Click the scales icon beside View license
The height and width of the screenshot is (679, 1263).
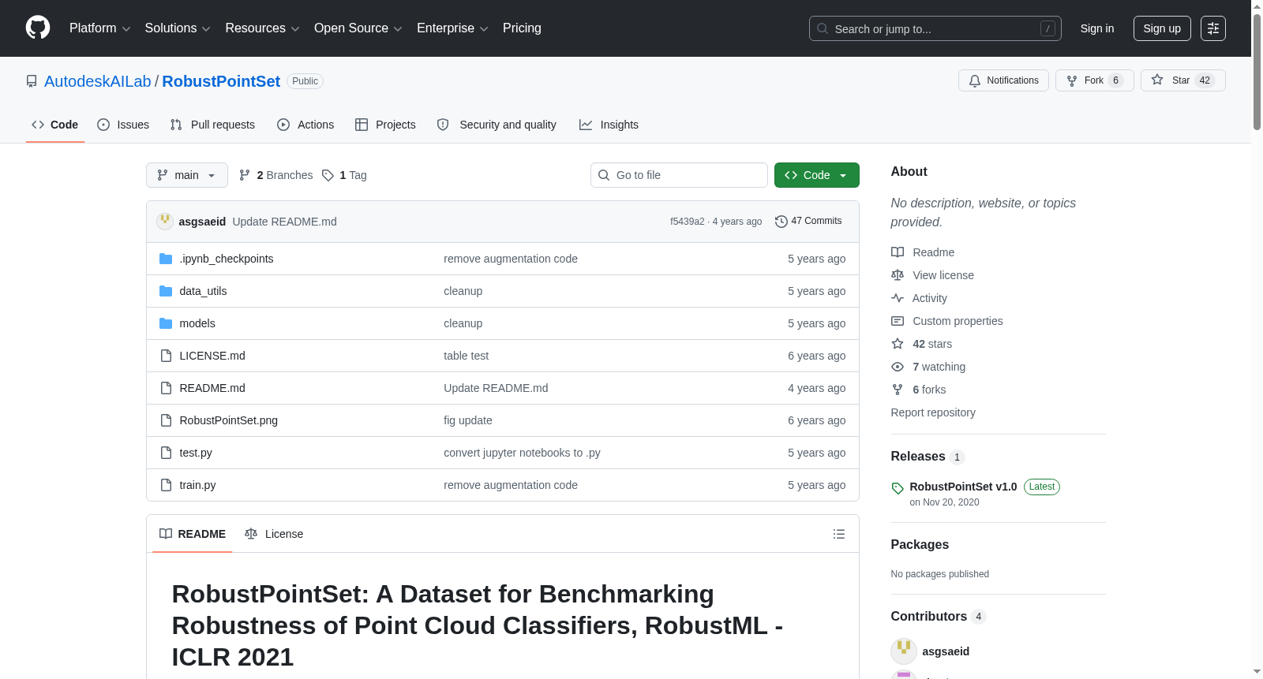[898, 275]
